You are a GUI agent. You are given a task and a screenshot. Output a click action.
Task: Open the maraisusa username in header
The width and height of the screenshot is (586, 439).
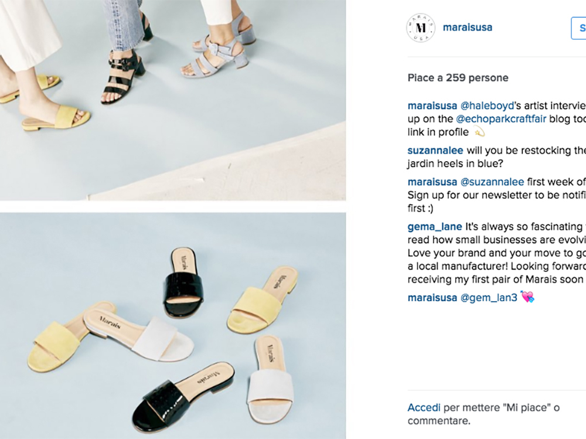(467, 28)
